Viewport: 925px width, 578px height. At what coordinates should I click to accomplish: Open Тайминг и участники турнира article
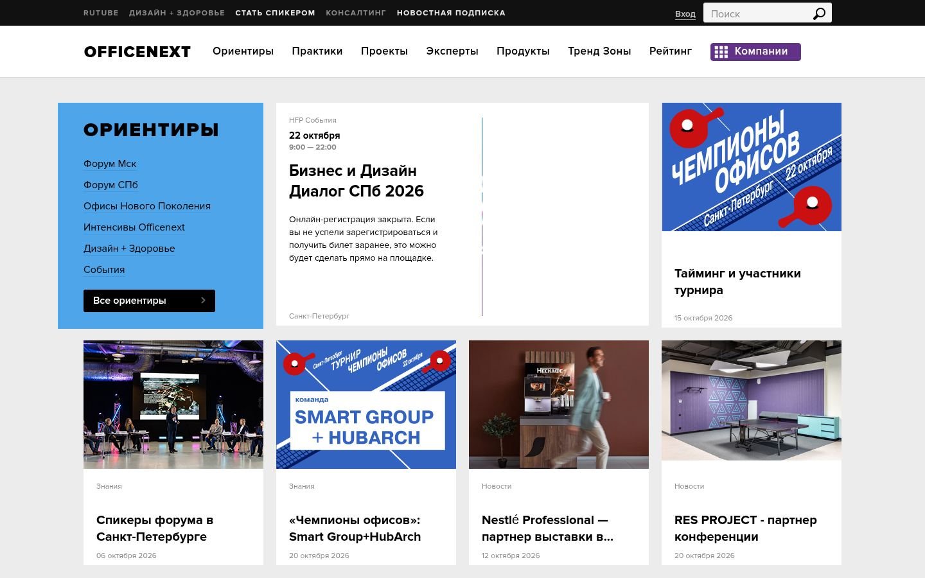(x=737, y=282)
